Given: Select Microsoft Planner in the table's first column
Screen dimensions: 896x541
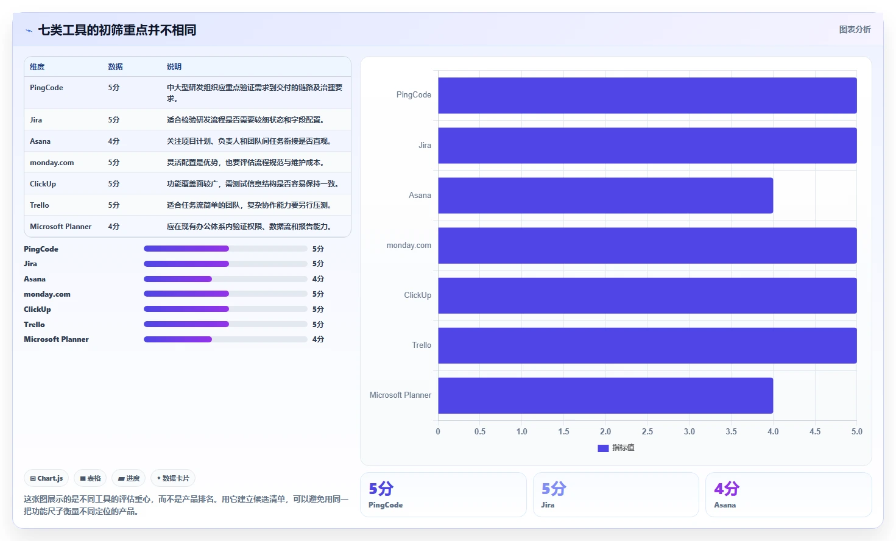Looking at the screenshot, I should pyautogui.click(x=61, y=227).
